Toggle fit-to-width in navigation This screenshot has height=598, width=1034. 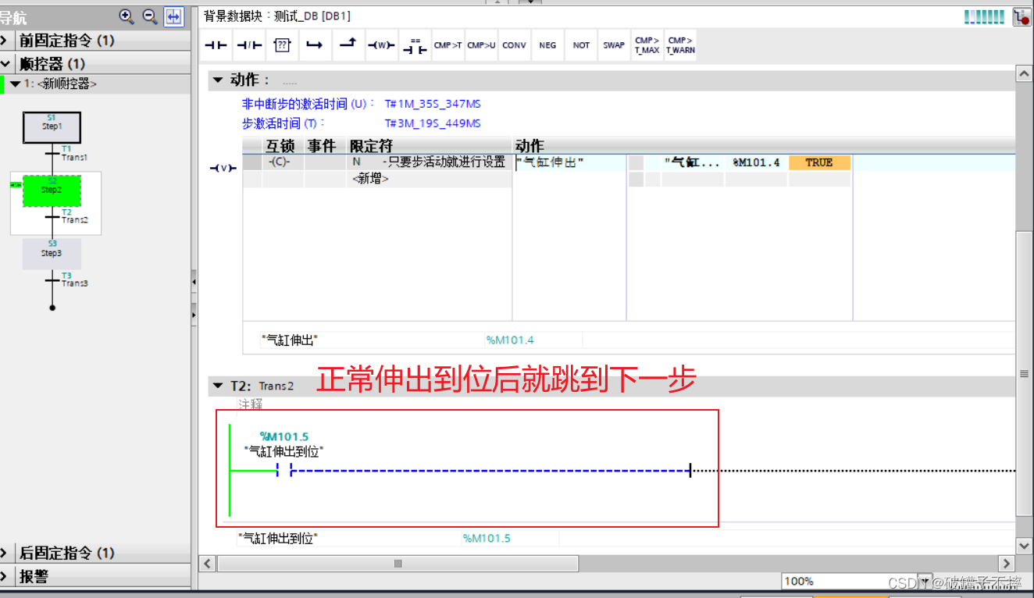point(173,16)
